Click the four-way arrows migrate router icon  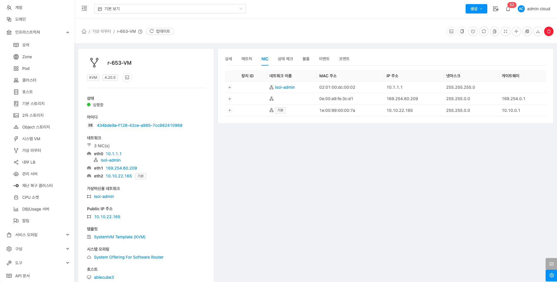click(x=516, y=31)
